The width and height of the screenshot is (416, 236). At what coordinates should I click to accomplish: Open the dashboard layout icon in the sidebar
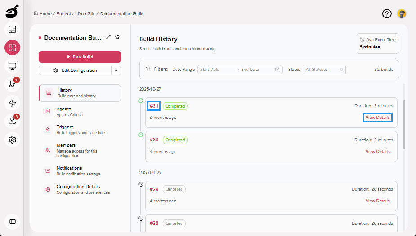12,30
